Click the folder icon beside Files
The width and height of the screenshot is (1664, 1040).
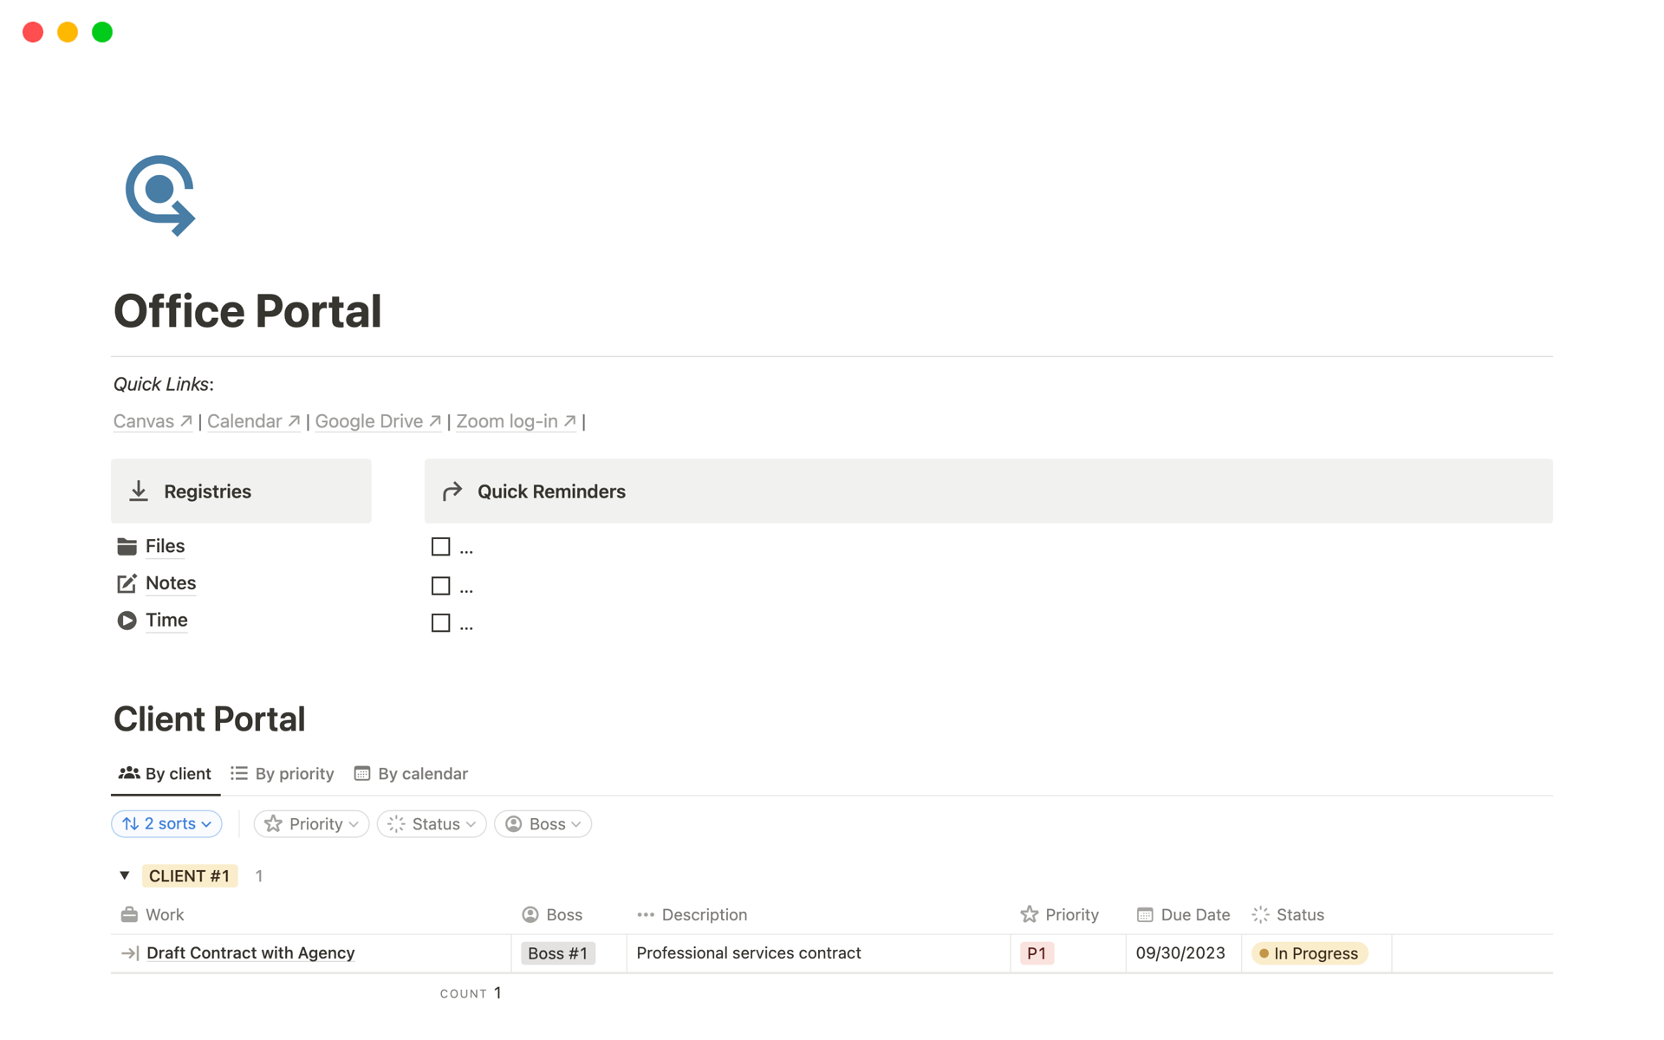point(127,546)
